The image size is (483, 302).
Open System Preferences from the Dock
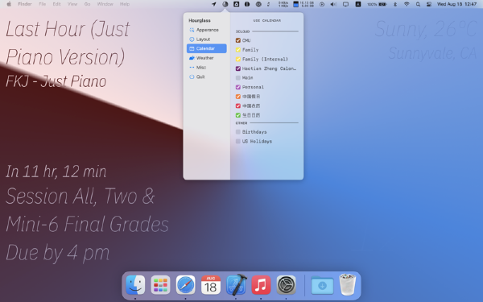click(286, 285)
